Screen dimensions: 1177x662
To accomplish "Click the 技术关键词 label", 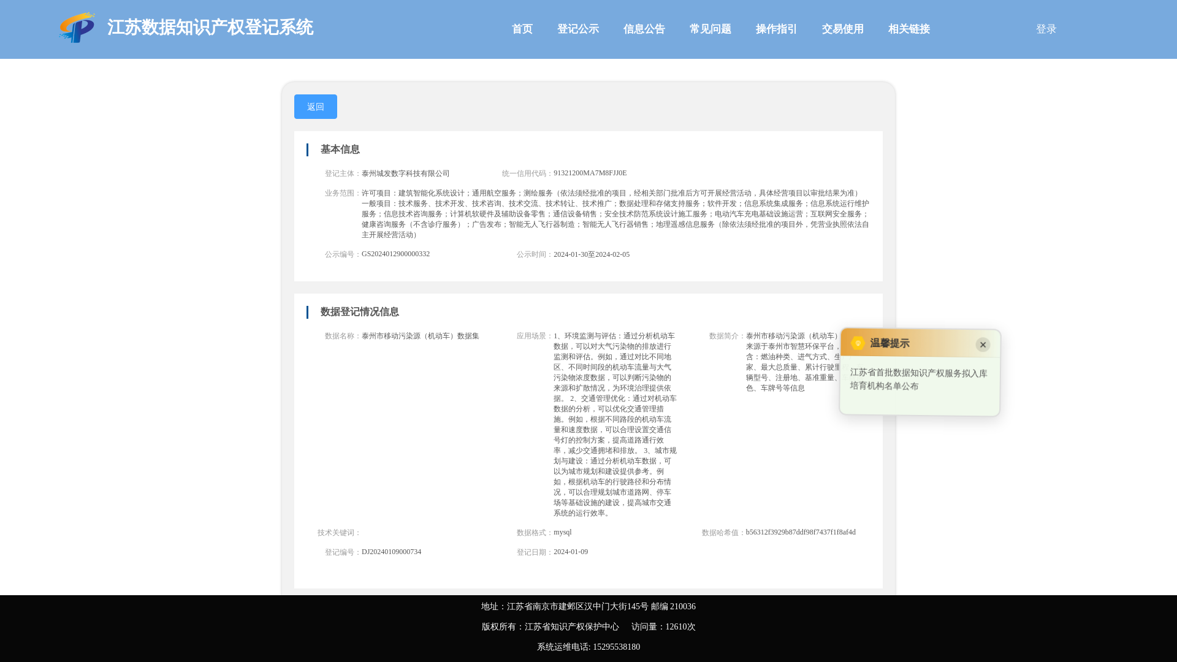I will coord(339,533).
